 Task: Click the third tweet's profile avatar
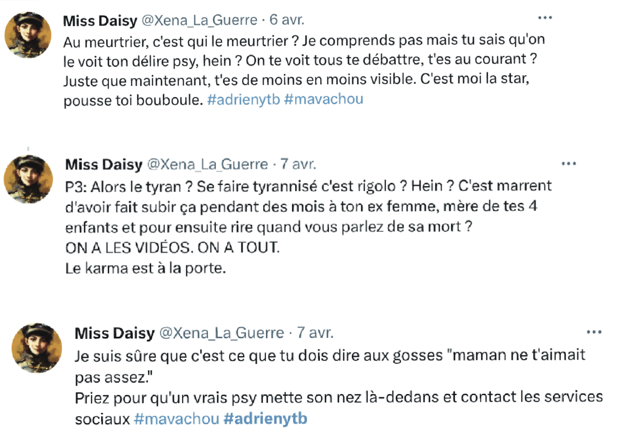click(x=37, y=347)
